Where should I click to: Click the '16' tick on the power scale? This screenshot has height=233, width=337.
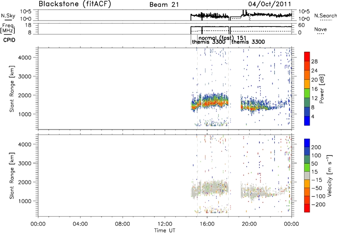pyautogui.click(x=314, y=89)
